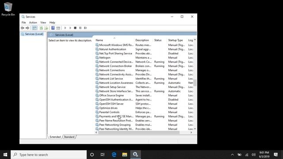
Task: Click the gear icon of Peer Name Resolution Protocol
Action: point(97,121)
